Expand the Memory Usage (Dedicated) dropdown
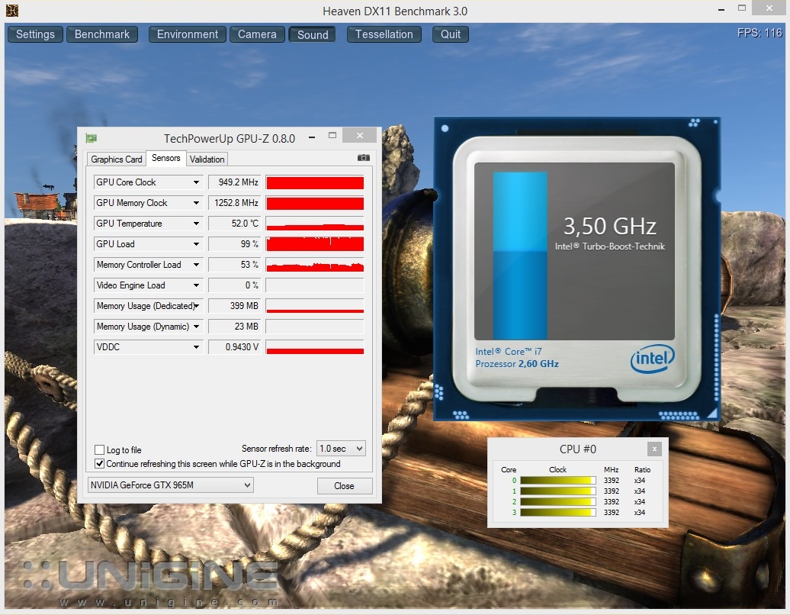Image resolution: width=790 pixels, height=615 pixels. (x=196, y=306)
